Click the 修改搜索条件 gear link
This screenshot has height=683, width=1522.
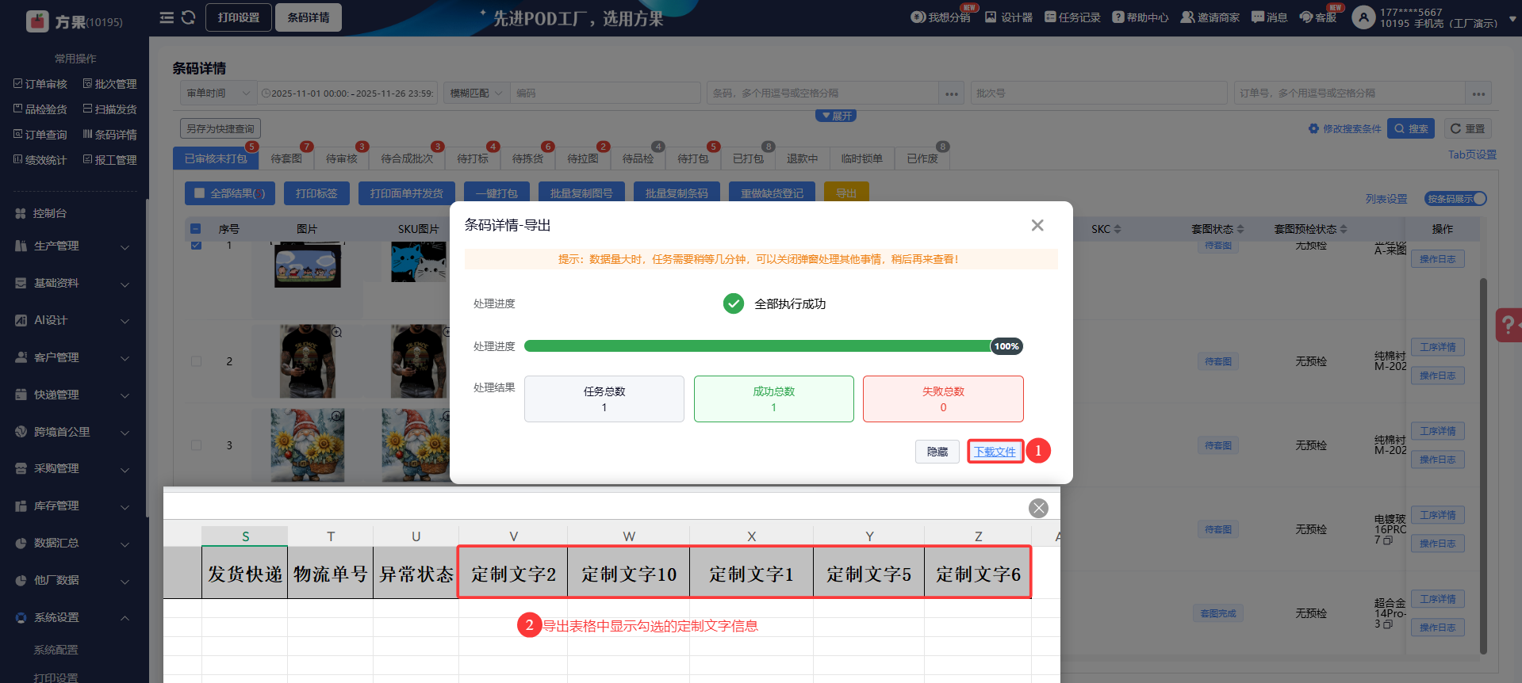click(x=1344, y=129)
